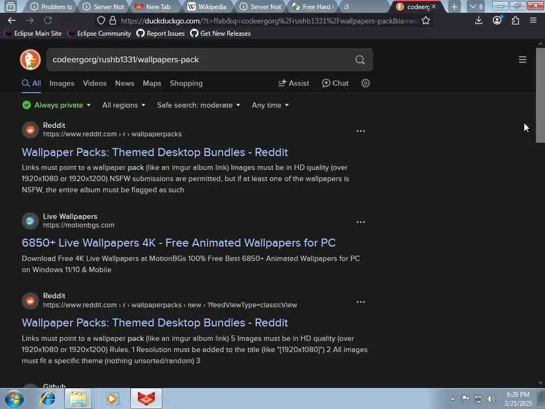Click the page vertical scrollbar thumb
Viewport: 545px width, 409px height.
click(x=540, y=96)
